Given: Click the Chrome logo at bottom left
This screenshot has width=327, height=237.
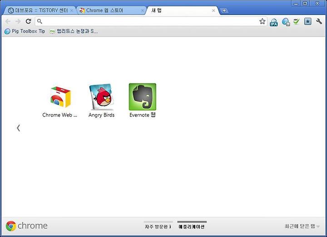Looking at the screenshot, I should click(x=27, y=226).
